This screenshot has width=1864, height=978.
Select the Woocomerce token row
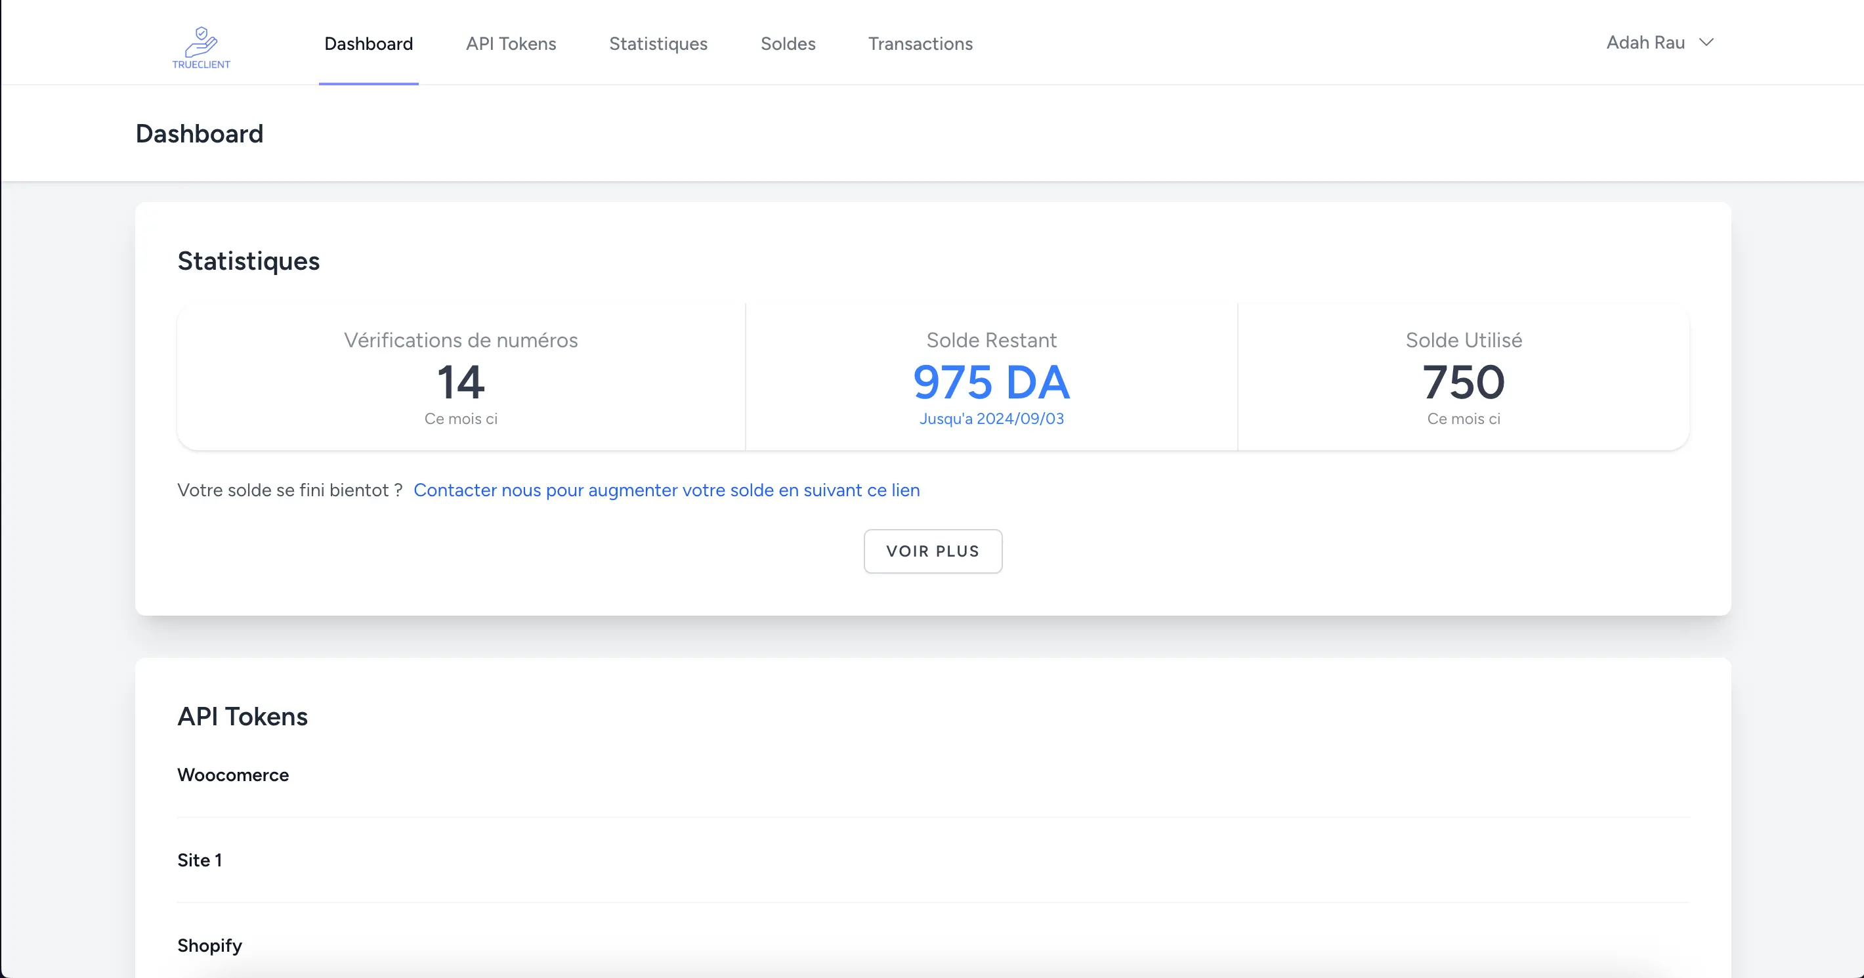point(233,775)
